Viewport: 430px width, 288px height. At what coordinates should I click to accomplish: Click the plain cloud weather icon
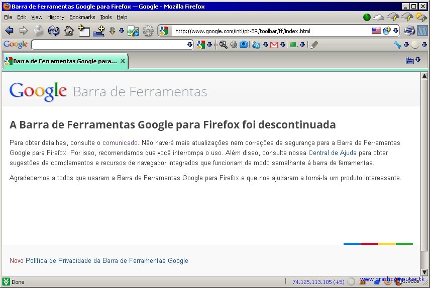click(x=378, y=18)
